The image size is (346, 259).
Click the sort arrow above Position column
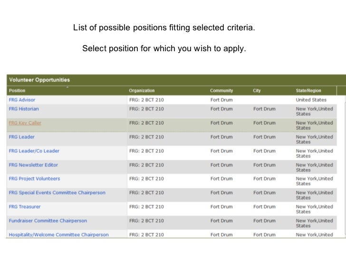tap(67, 87)
